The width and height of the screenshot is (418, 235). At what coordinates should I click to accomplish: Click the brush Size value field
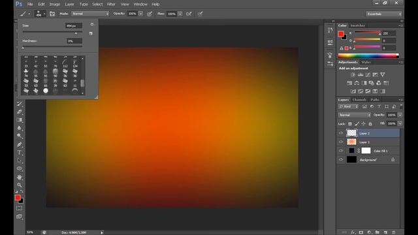pos(74,26)
